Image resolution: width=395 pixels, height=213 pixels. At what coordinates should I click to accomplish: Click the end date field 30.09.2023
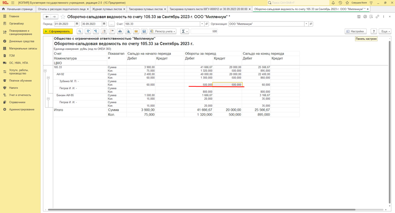91,24
